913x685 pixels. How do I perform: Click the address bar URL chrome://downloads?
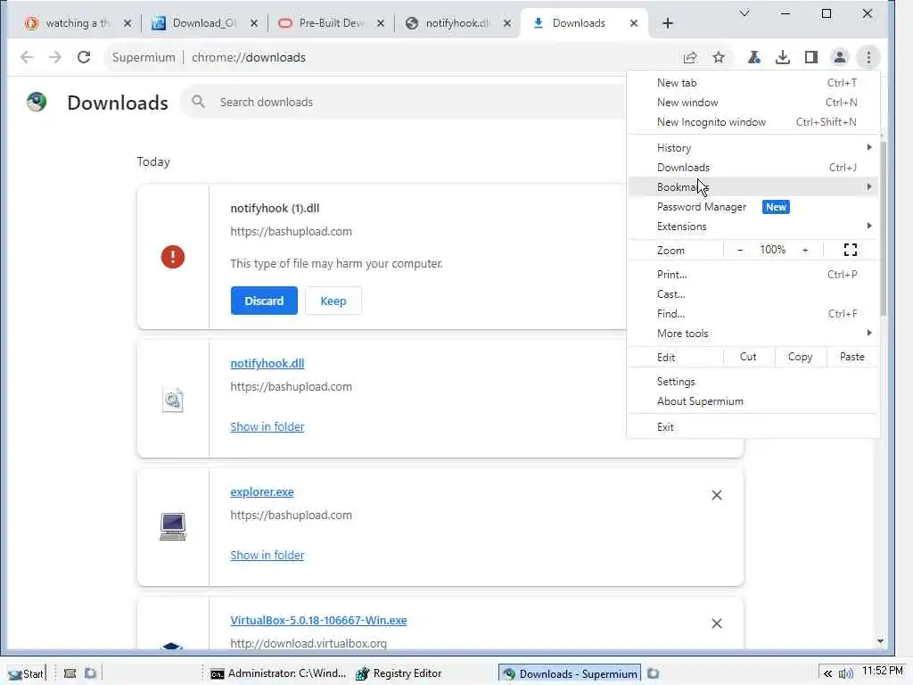point(249,57)
